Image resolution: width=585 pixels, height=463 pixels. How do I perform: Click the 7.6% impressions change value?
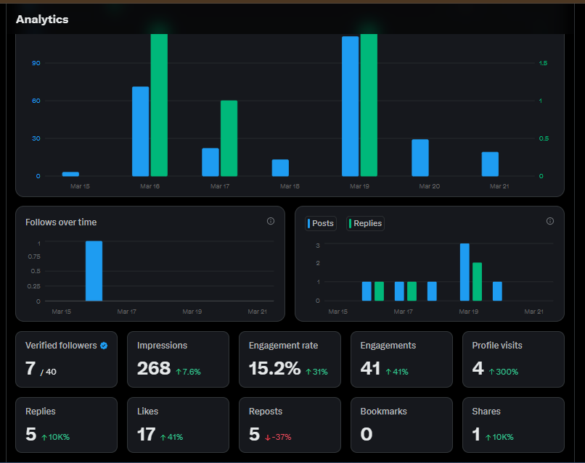coord(189,372)
